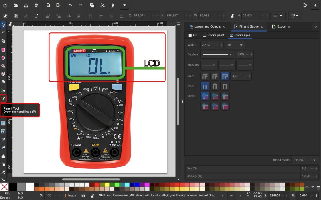Screen dimensions: 321x200
Task: Select the Dropper color picker tool
Action: coord(3,139)
